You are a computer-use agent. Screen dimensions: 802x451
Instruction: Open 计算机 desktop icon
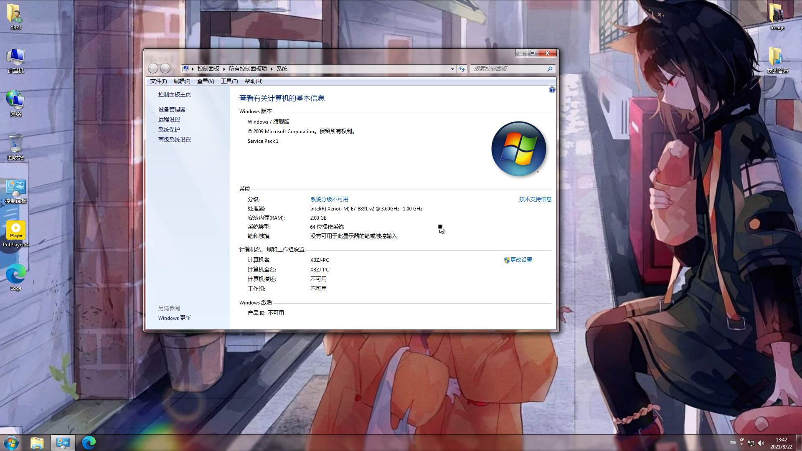coord(16,59)
